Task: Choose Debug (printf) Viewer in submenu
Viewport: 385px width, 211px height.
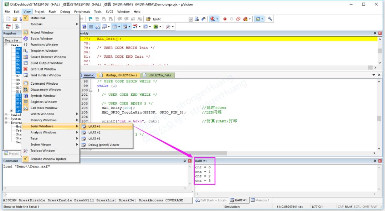Action: pyautogui.click(x=104, y=145)
